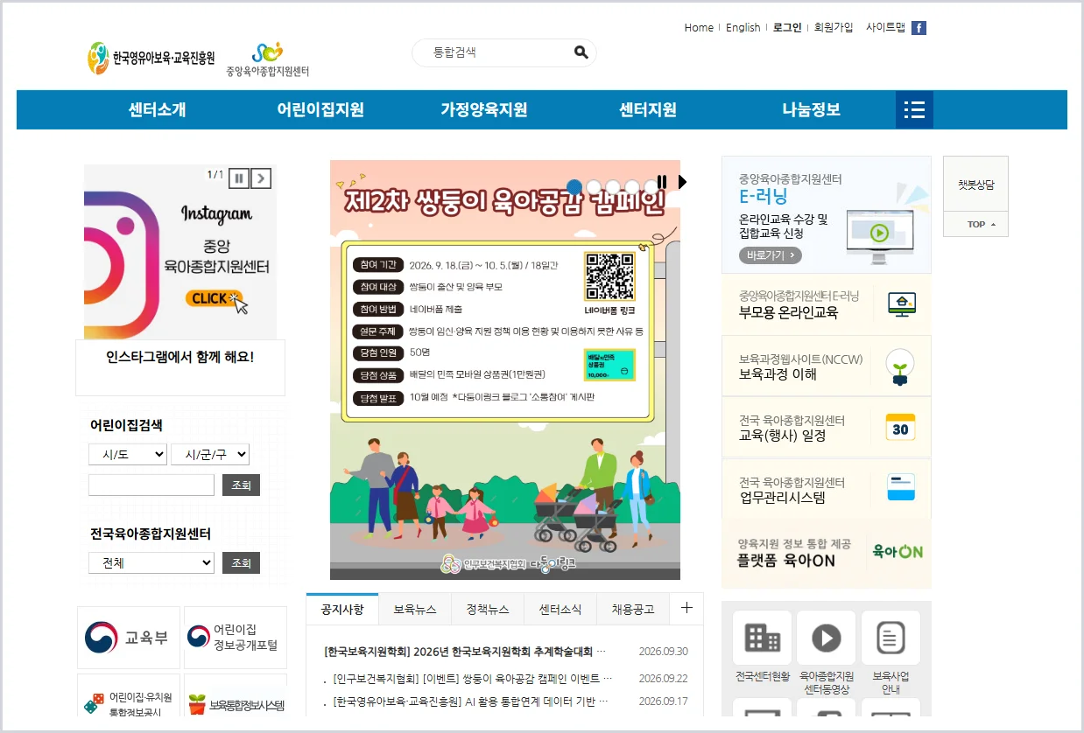Expand more notices with plus icon
Image resolution: width=1084 pixels, height=733 pixels.
click(x=687, y=608)
